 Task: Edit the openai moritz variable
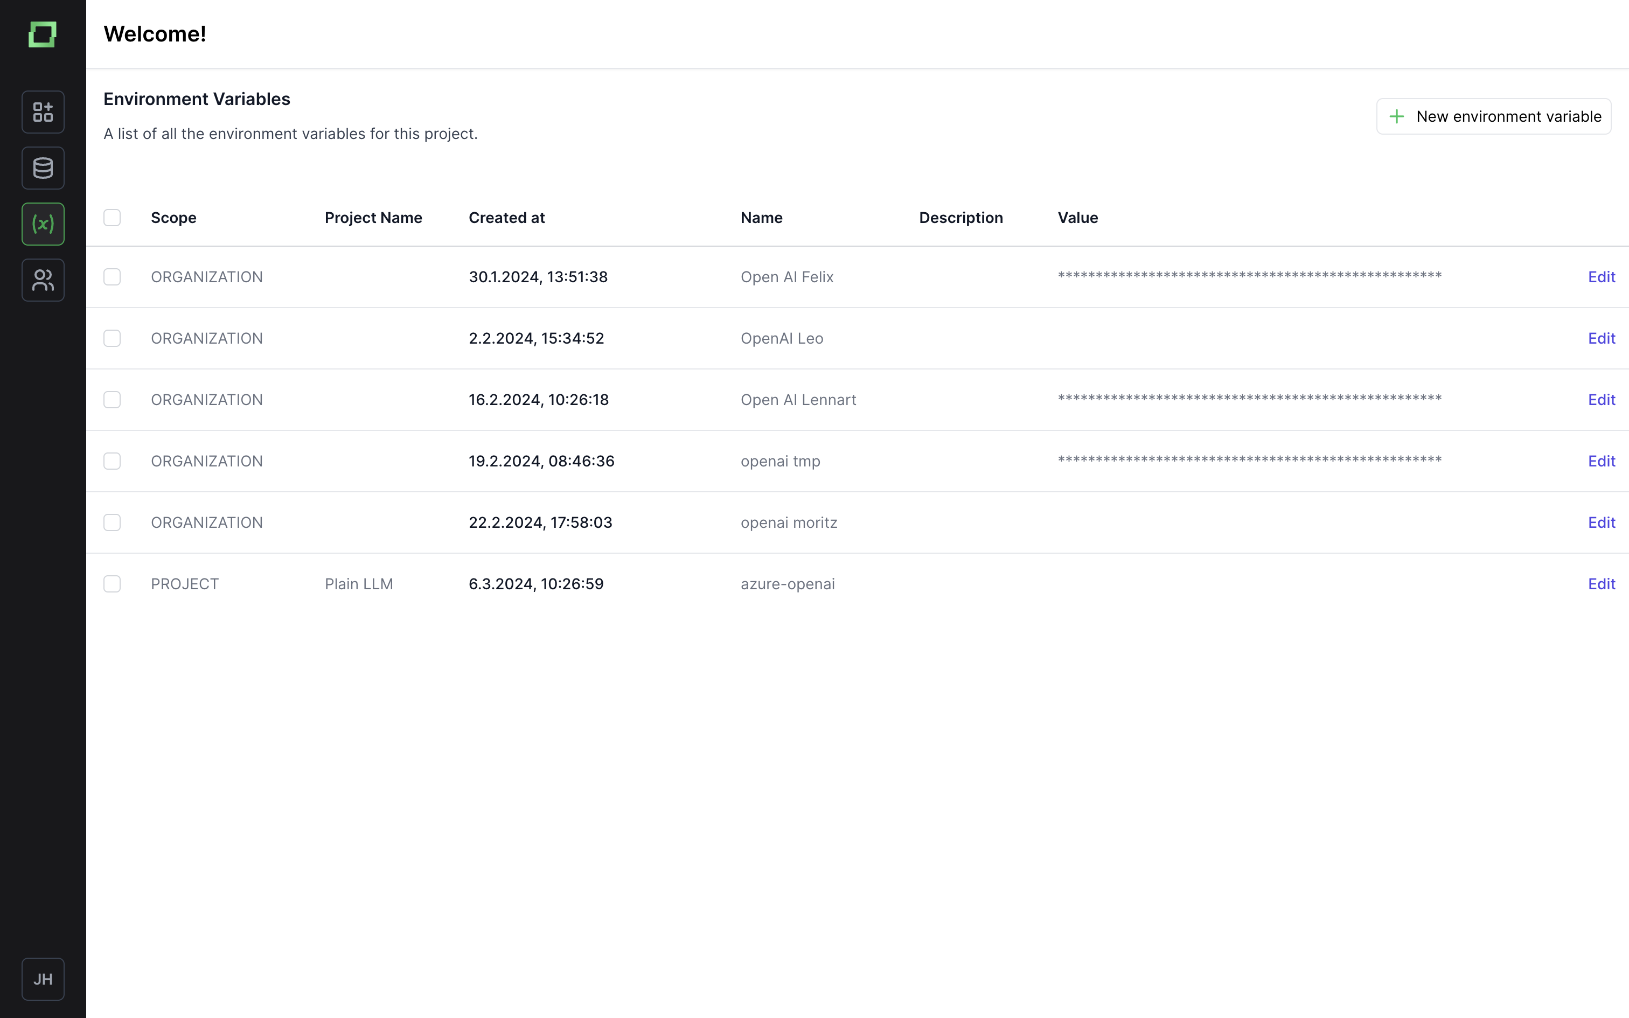[x=1602, y=522]
